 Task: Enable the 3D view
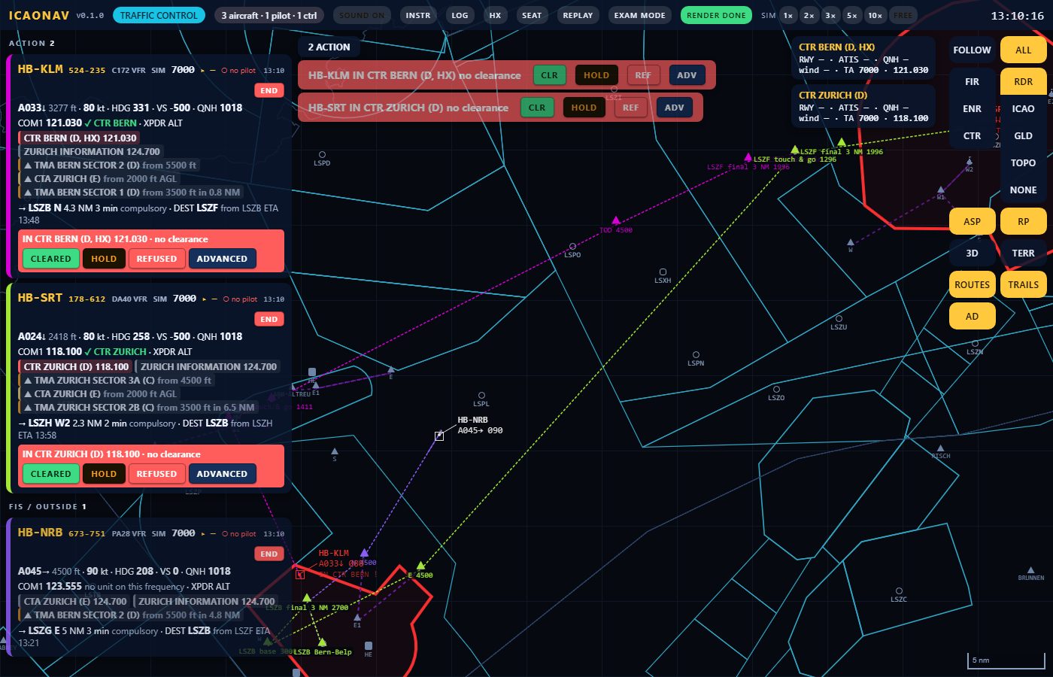[x=972, y=253]
